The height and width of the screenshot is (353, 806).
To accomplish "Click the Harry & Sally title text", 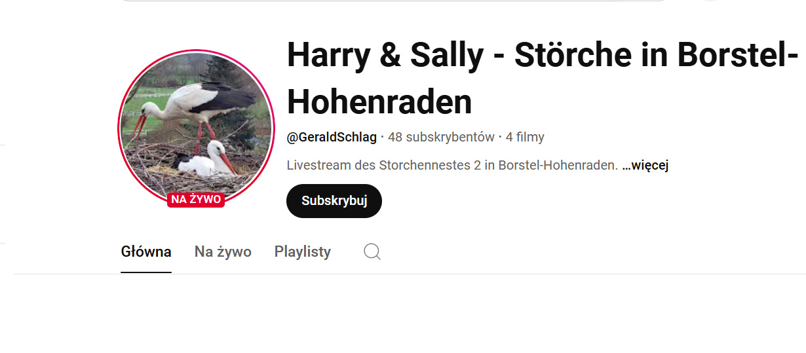I will coord(385,56).
